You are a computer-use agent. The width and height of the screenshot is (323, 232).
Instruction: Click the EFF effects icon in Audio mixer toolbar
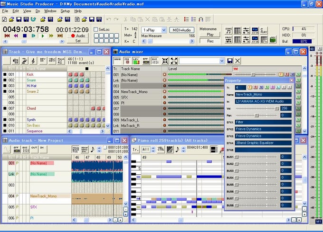(x=146, y=61)
